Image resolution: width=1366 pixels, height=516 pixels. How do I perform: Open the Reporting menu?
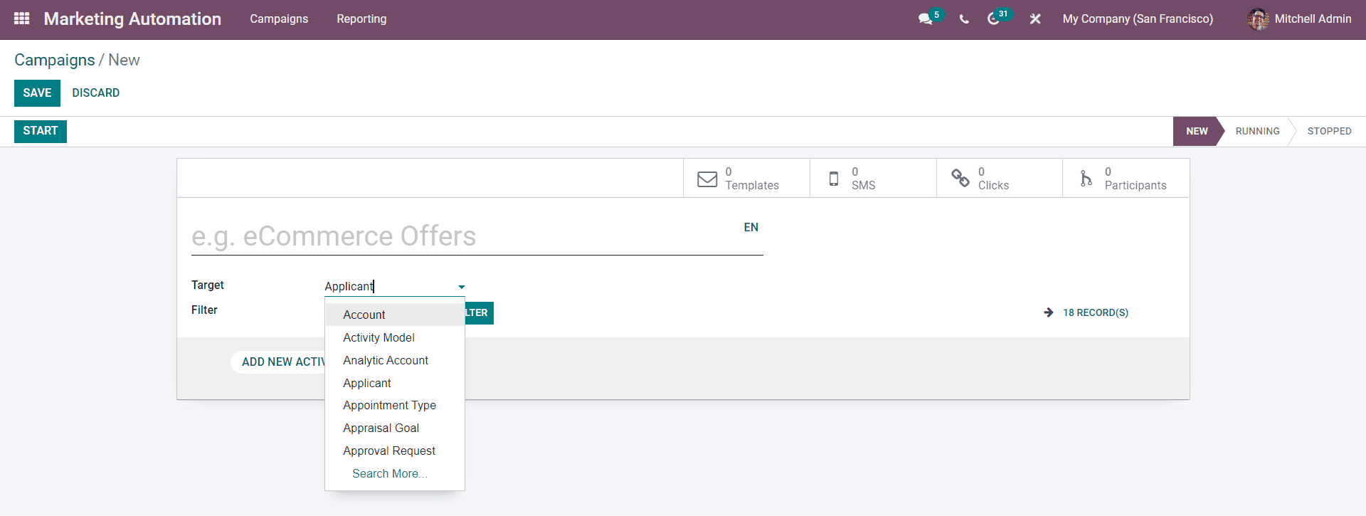pyautogui.click(x=361, y=19)
